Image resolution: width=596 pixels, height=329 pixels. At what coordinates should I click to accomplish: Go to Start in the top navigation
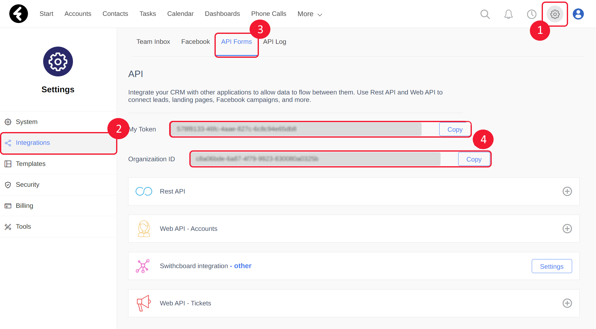[46, 14]
